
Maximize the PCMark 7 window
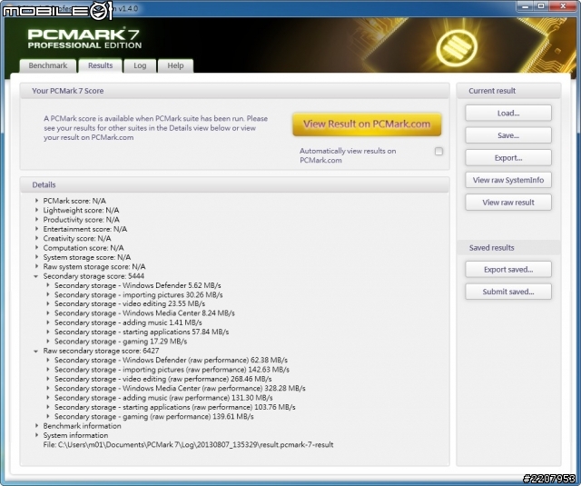(541, 5)
